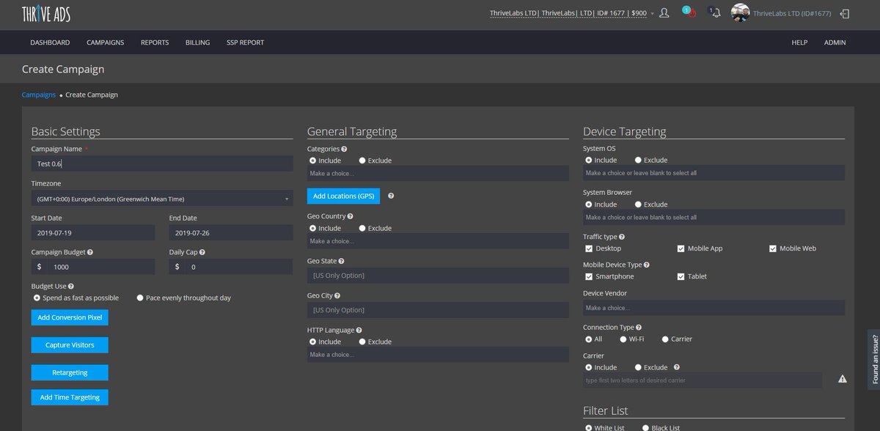The image size is (880, 431).
Task: Switch to the SSP REPORT section
Action: 245,42
